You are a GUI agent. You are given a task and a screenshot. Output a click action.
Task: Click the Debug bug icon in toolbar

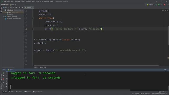[x=159, y=5]
